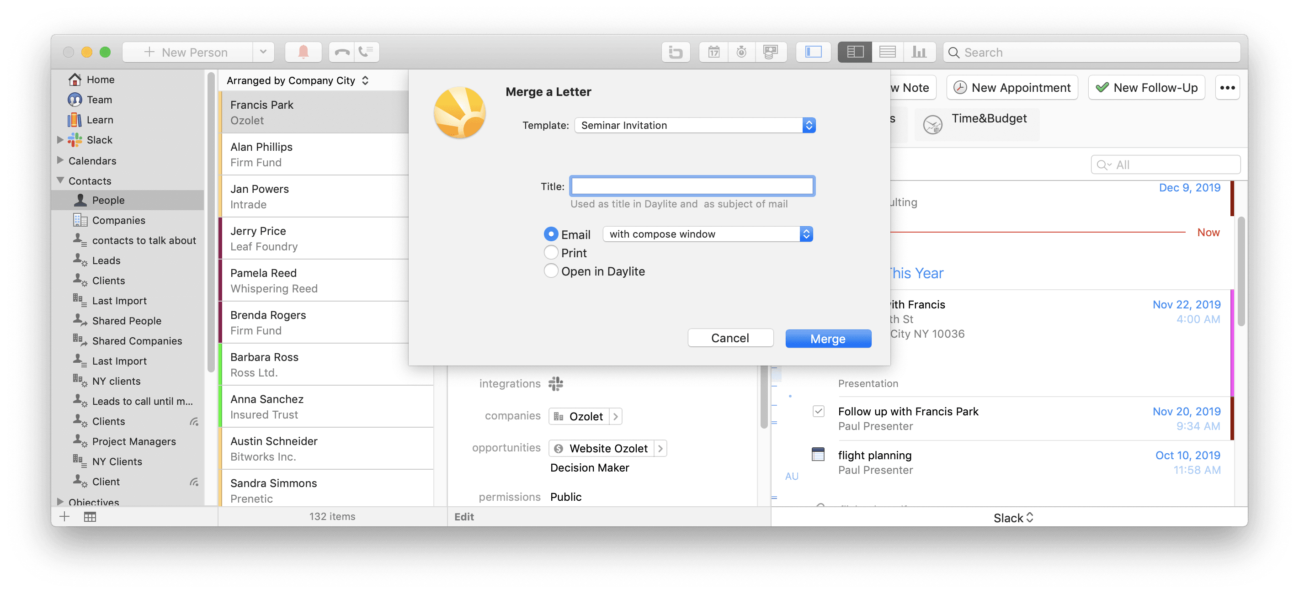
Task: Click the table grid icon at bottom-left
Action: click(x=90, y=516)
